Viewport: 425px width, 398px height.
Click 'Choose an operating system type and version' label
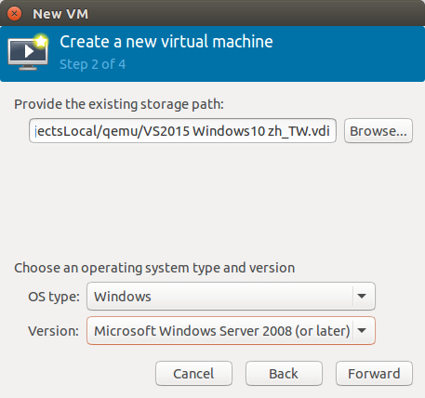(x=154, y=268)
